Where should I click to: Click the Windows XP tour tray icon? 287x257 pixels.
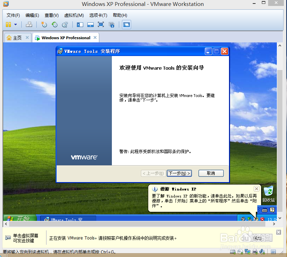[256, 219]
